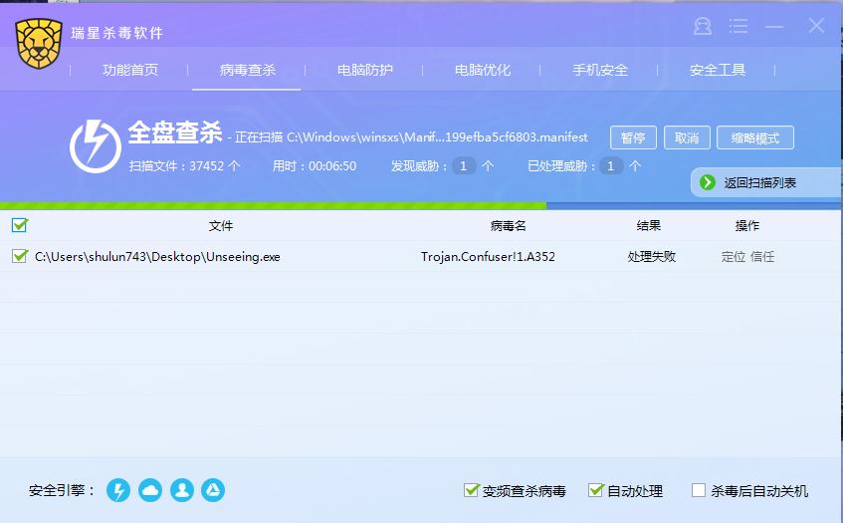Switch to the 手机安全 tab
843x523 pixels.
click(x=600, y=70)
